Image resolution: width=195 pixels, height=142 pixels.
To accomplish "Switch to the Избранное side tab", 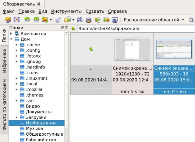I will pos(4,61).
